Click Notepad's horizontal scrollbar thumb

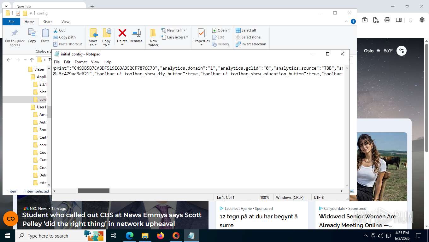94,191
